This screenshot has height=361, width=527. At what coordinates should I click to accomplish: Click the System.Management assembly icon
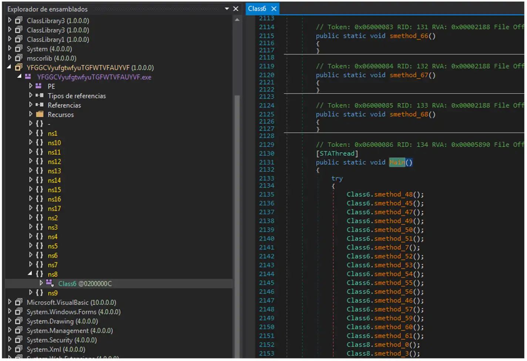click(19, 330)
